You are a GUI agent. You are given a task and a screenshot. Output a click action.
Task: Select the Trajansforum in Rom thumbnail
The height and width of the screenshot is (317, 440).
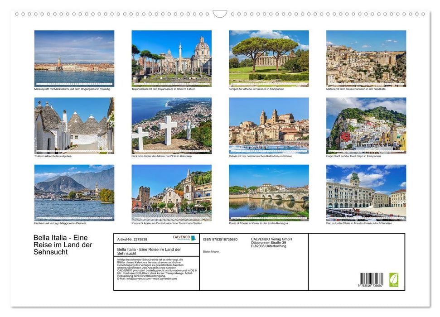point(171,57)
